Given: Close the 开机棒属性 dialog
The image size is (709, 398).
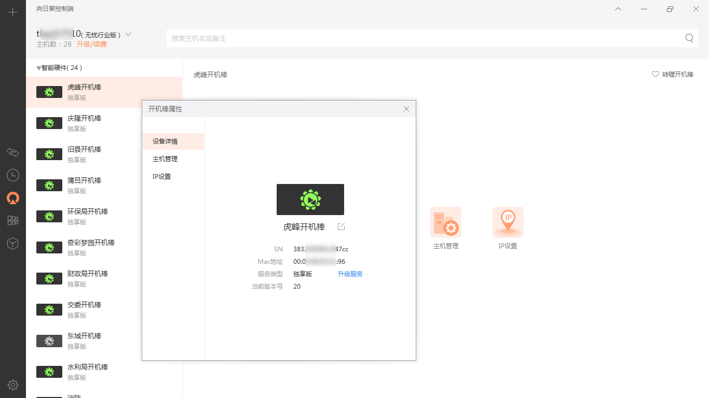Looking at the screenshot, I should 406,109.
